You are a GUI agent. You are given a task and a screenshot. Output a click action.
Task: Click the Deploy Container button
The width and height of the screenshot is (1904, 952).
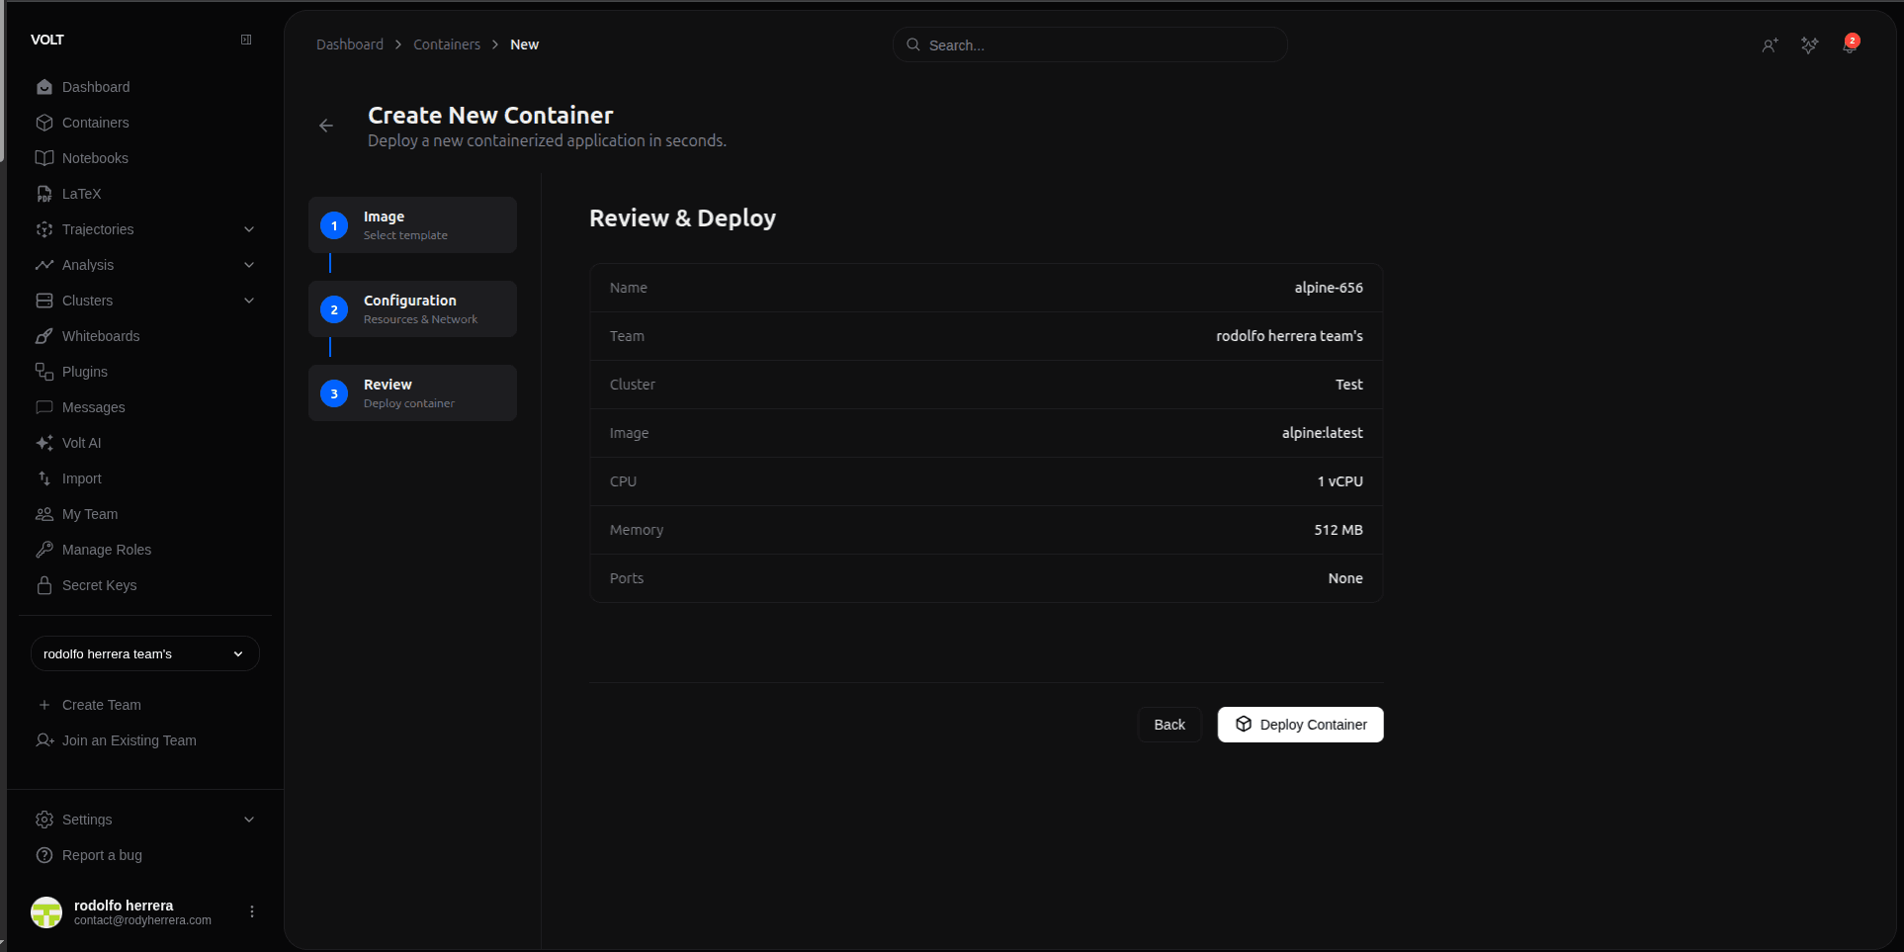pyautogui.click(x=1300, y=725)
